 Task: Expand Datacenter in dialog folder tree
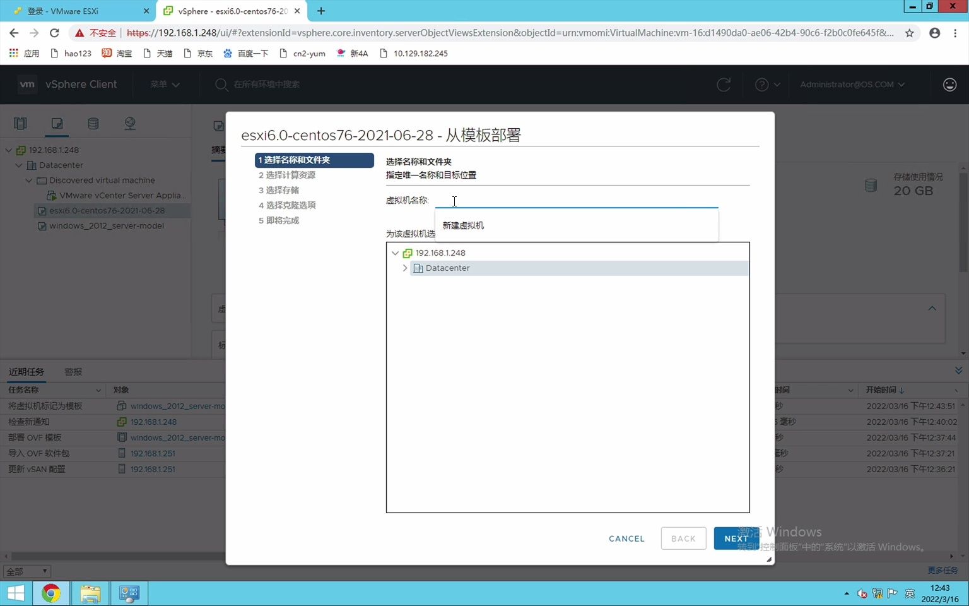coord(405,268)
